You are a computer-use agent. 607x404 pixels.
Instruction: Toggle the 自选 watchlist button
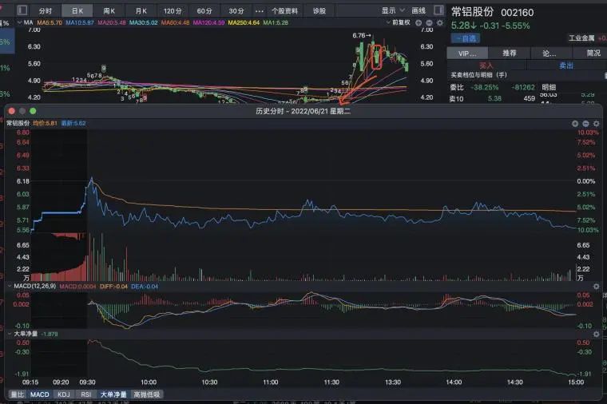coord(466,38)
